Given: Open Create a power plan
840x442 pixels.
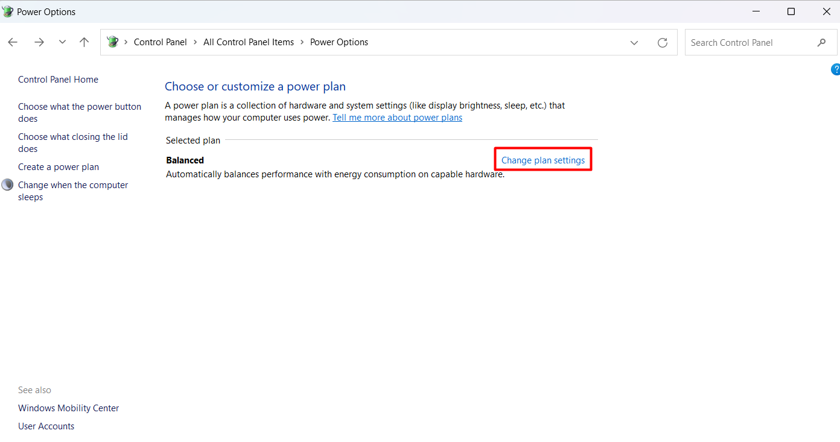Looking at the screenshot, I should point(59,167).
